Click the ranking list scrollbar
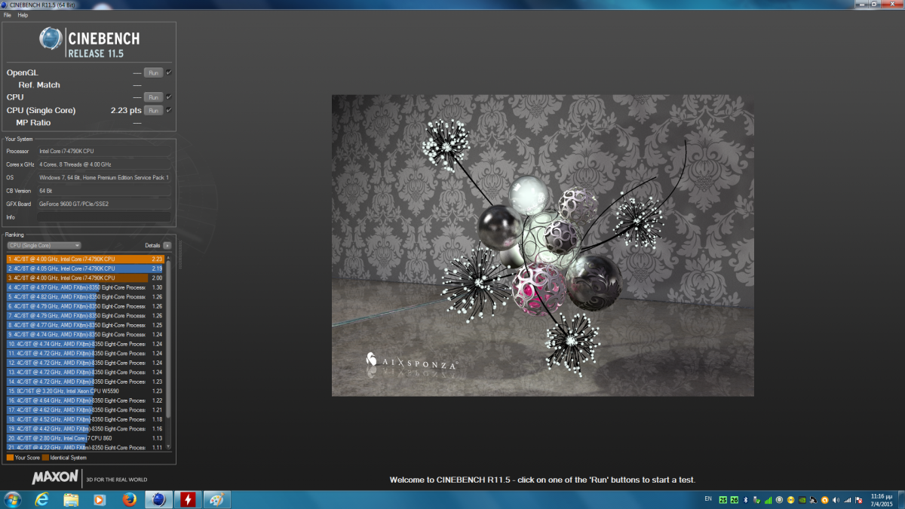This screenshot has height=509, width=905. point(169,339)
